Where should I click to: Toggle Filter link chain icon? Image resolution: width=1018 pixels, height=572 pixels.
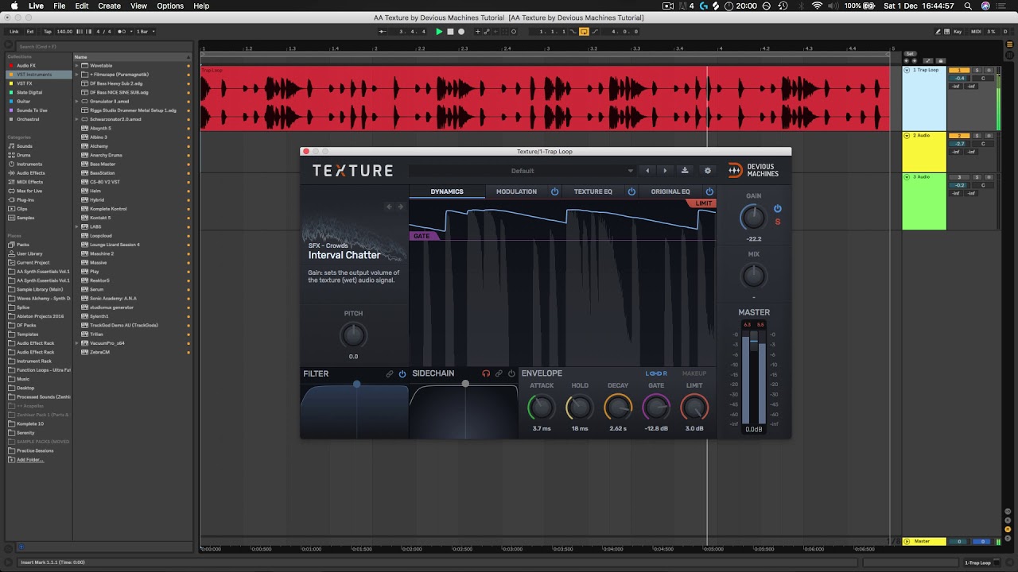point(390,373)
